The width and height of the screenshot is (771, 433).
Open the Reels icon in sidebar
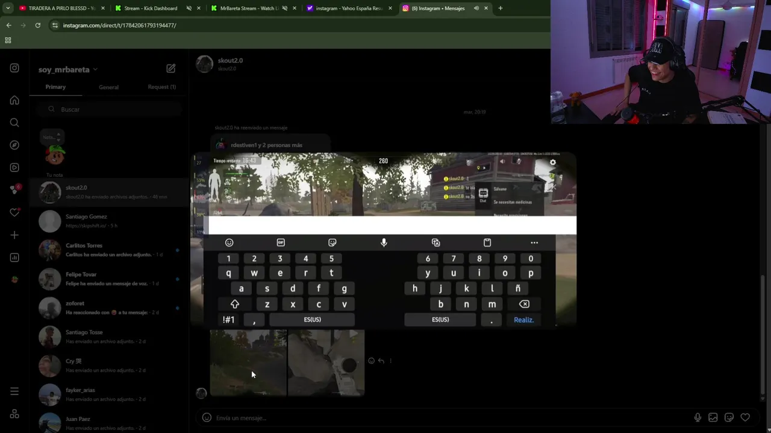(14, 167)
